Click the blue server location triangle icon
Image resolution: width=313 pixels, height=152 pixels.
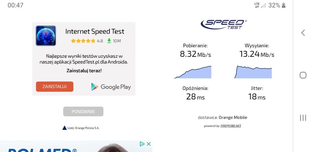(x=65, y=128)
